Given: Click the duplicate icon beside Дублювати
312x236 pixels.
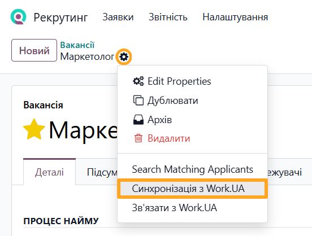Looking at the screenshot, I should (x=138, y=100).
